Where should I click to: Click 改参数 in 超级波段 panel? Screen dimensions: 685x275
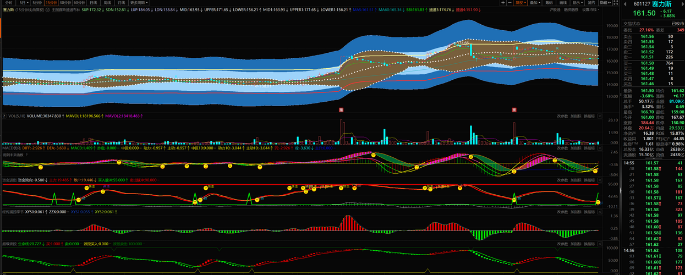[562, 243]
